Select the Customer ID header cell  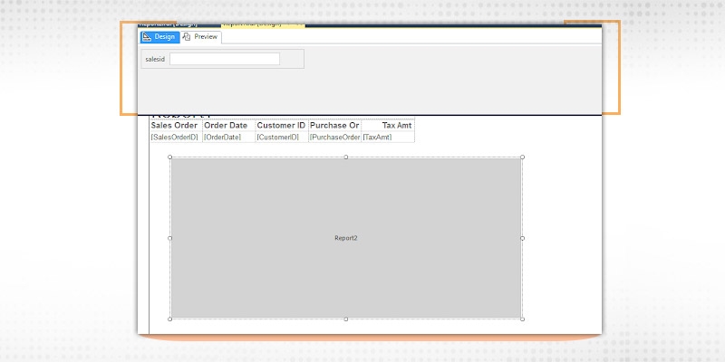(x=281, y=125)
